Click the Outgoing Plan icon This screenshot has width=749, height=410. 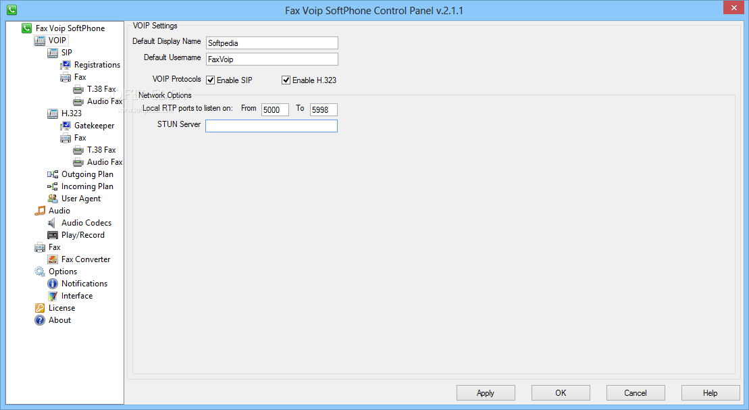(x=53, y=174)
